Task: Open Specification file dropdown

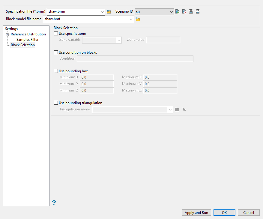Action: pos(102,12)
